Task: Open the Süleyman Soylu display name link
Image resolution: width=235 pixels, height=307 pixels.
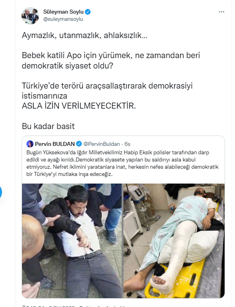Action: (63, 12)
